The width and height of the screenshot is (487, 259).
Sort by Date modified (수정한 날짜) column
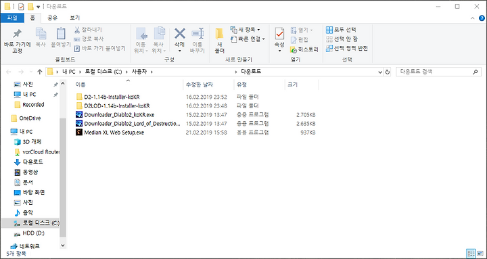point(208,85)
